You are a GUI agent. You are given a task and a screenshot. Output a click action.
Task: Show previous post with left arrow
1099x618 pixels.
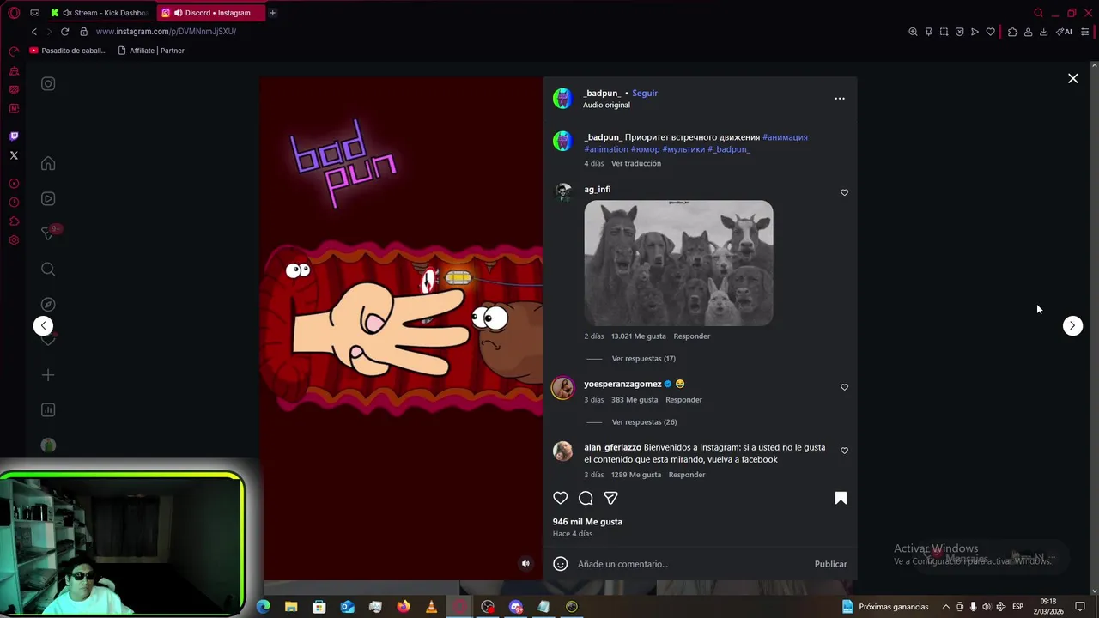(x=43, y=325)
